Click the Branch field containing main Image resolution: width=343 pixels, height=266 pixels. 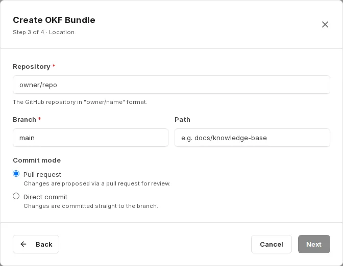(x=90, y=138)
